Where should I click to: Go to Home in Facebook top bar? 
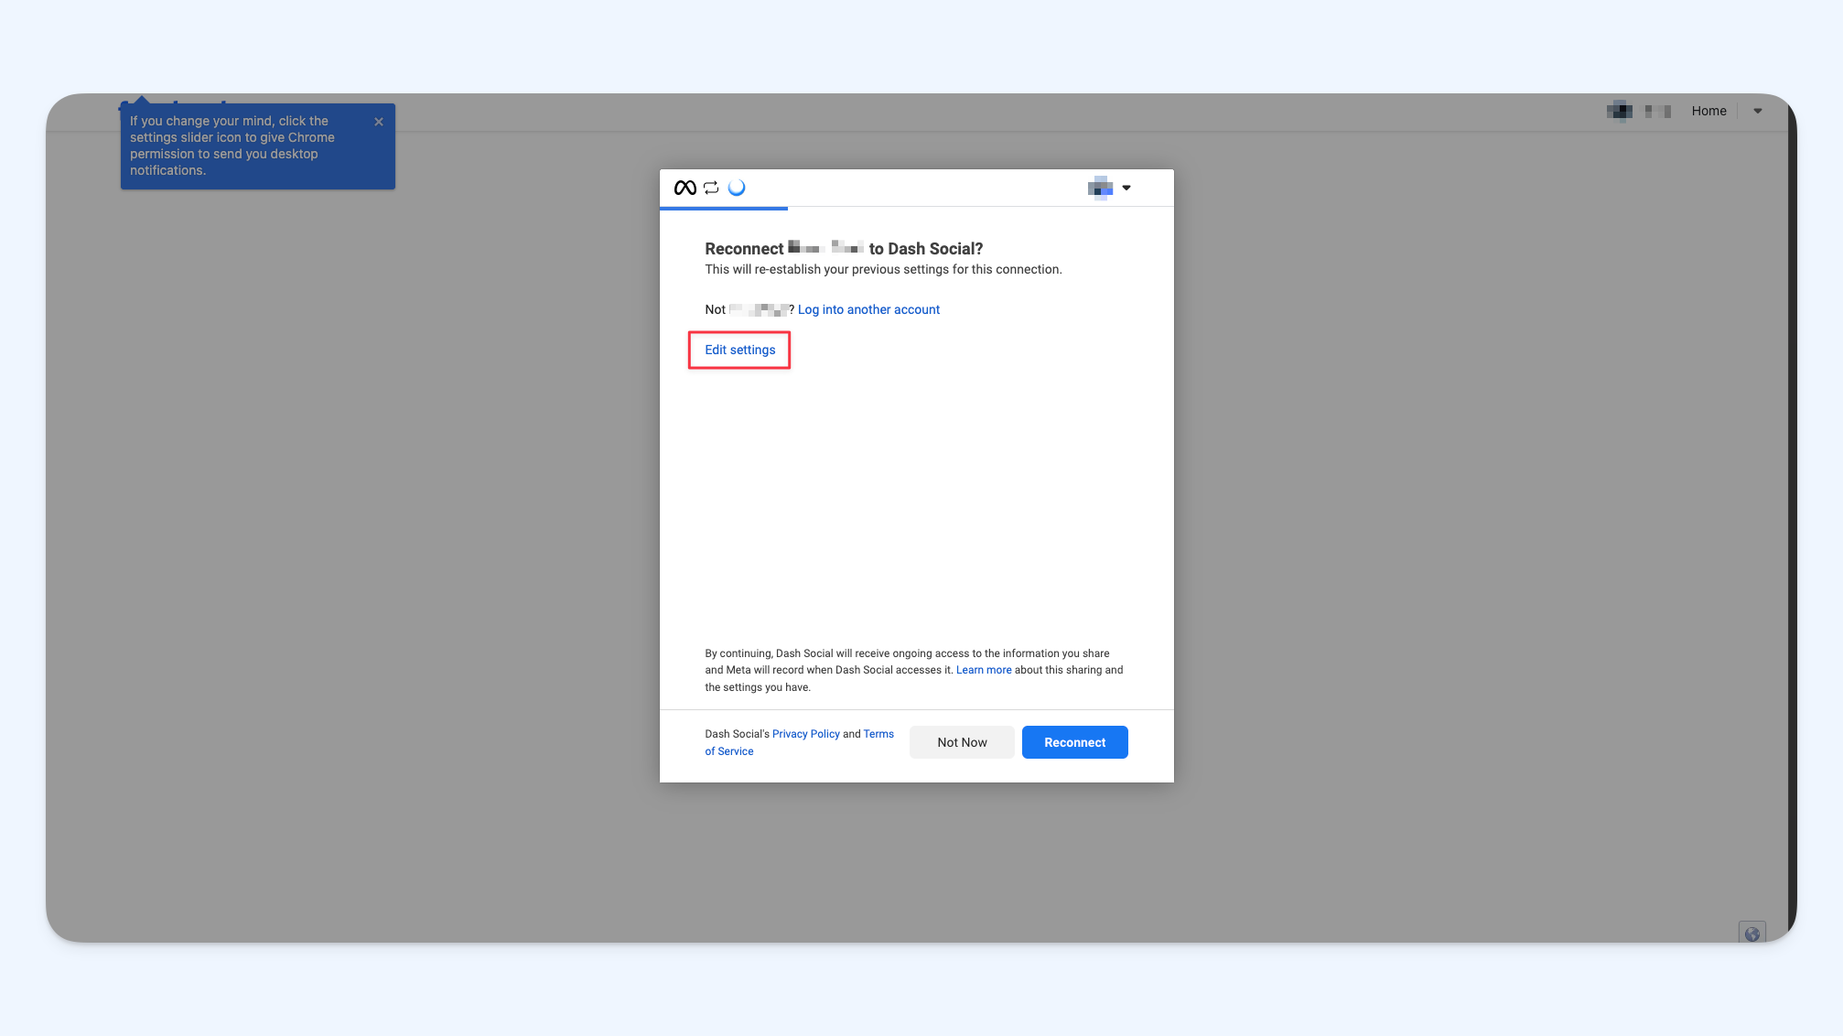[1708, 111]
